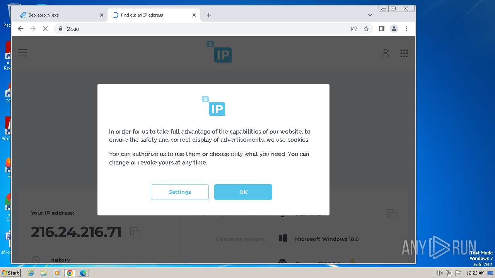This screenshot has height=278, width=495.
Task: Open the 2IP user account icon
Action: click(x=385, y=53)
